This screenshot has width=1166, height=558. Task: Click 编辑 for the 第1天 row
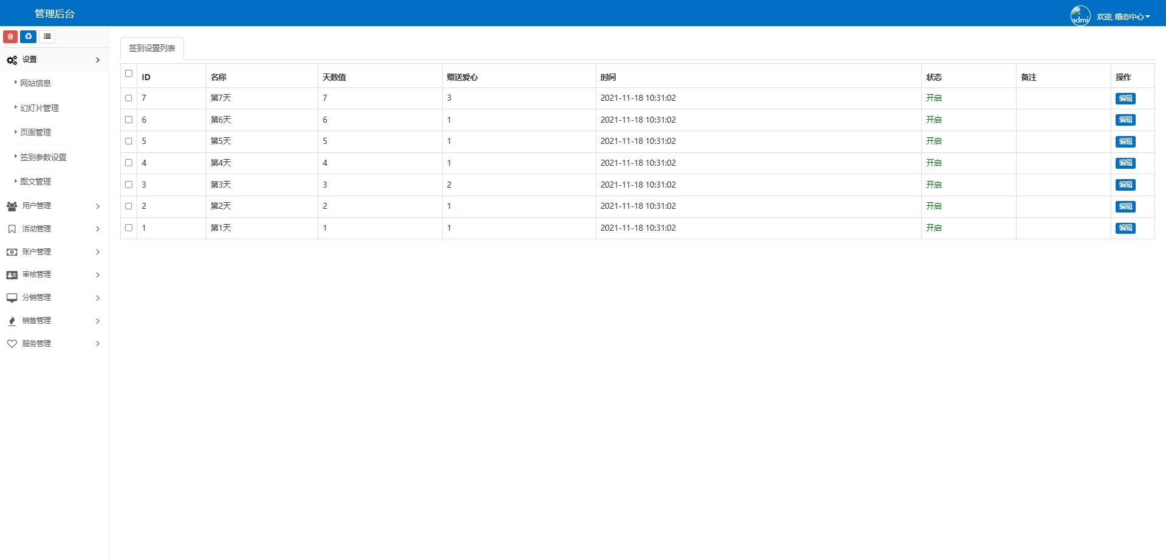(x=1125, y=228)
